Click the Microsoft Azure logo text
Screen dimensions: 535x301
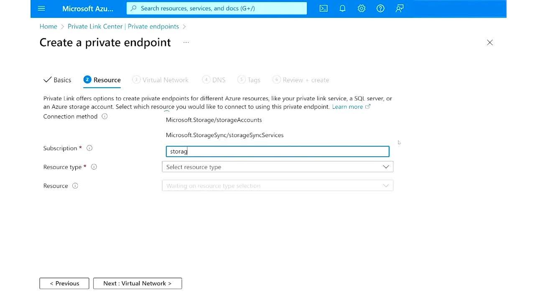[x=88, y=8]
